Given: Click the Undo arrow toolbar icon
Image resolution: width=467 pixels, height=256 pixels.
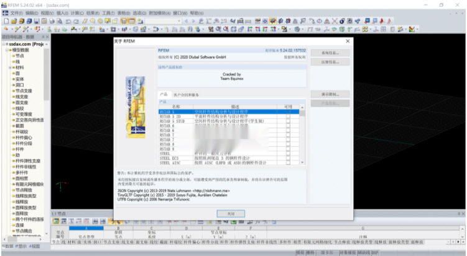Looking at the screenshot, I should (x=67, y=20).
